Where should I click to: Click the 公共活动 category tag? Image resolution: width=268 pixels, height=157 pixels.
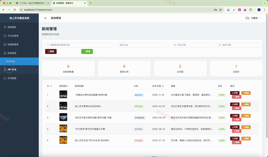pos(139,141)
